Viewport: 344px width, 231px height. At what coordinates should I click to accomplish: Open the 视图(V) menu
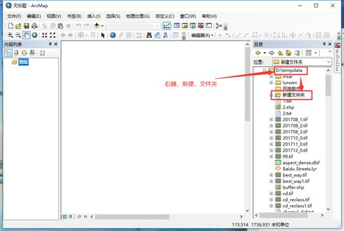pos(54,16)
